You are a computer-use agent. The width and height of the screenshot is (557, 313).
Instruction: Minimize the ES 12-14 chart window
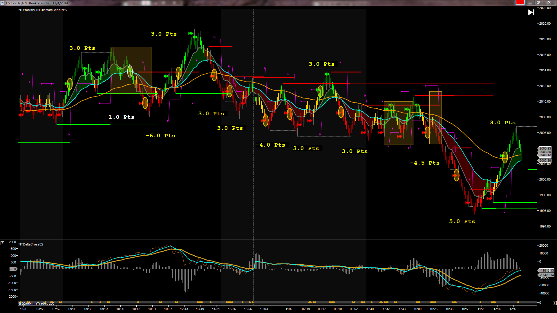[530, 3]
